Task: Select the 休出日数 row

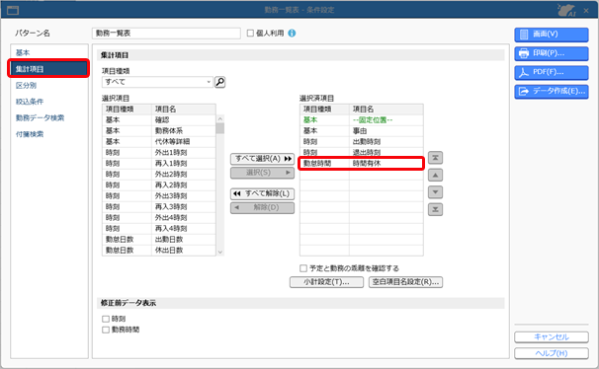Action: click(159, 251)
